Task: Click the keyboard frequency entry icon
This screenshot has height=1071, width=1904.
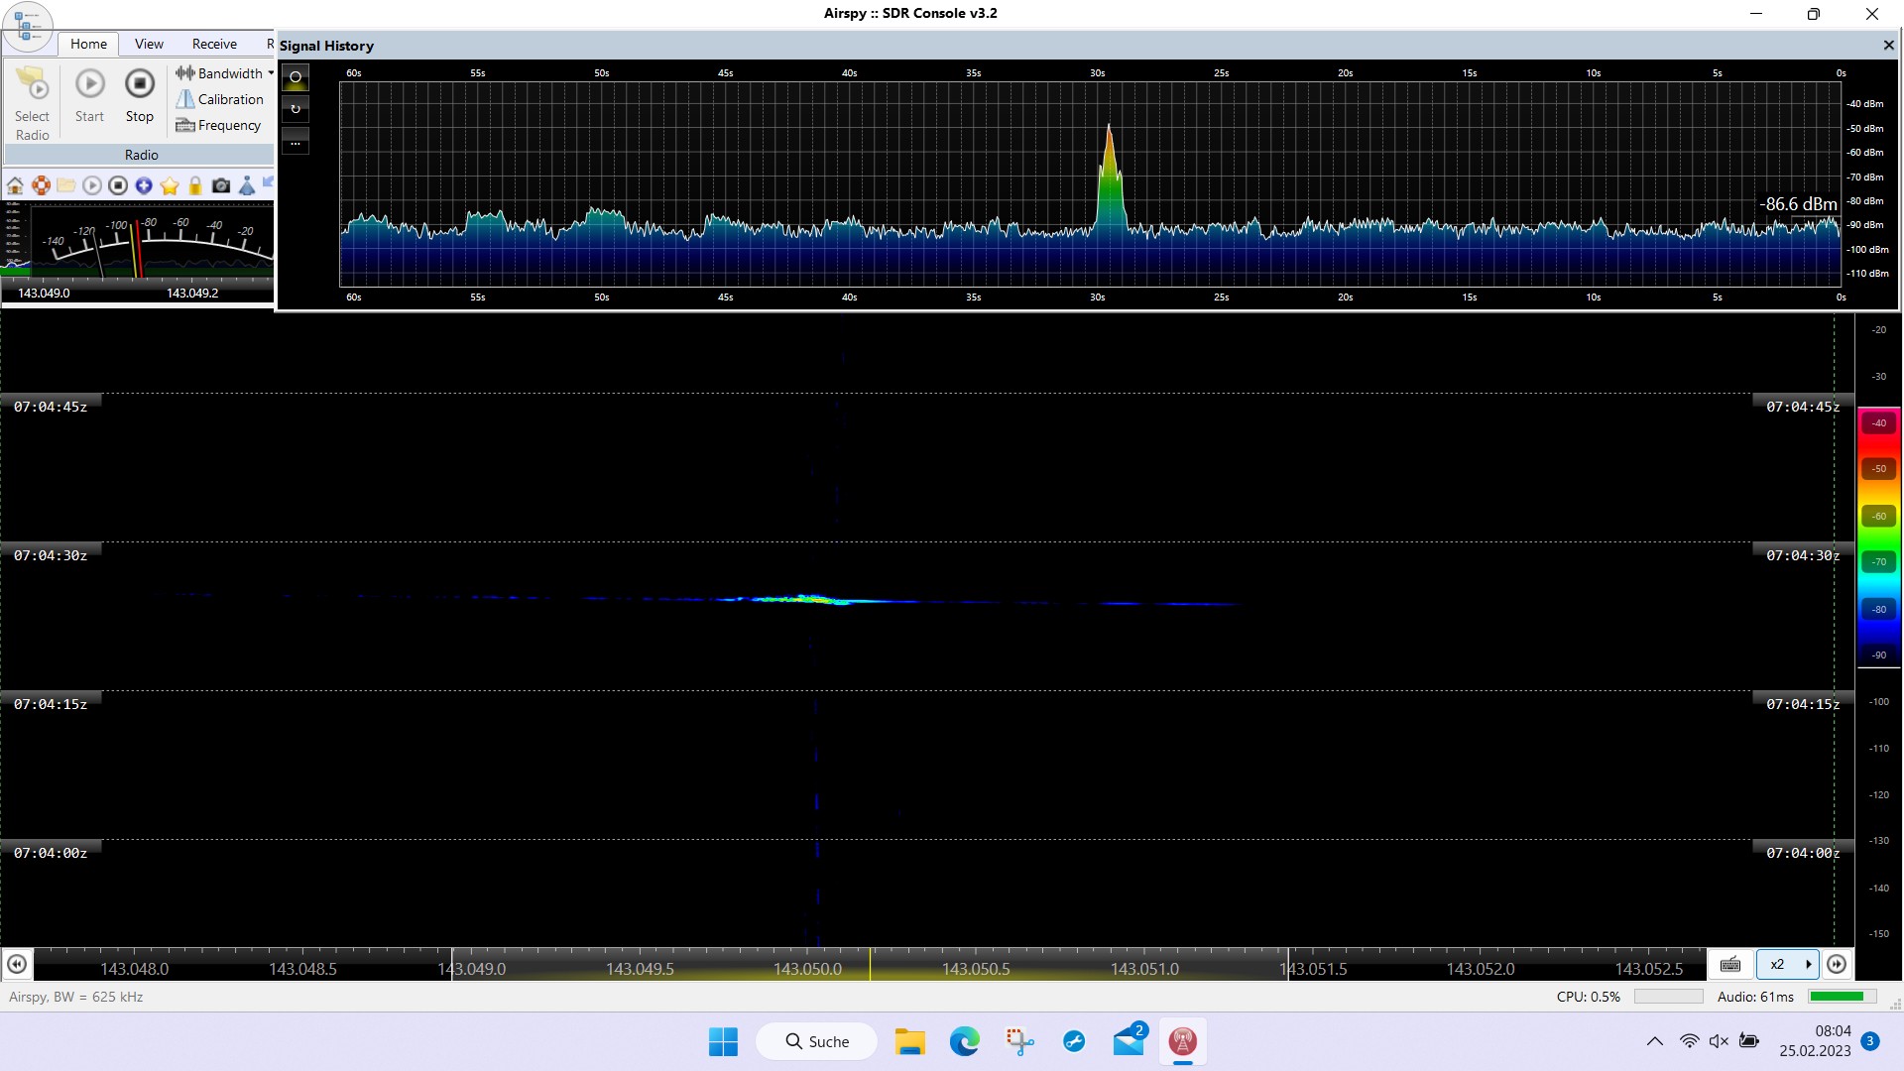Action: pos(1730,964)
